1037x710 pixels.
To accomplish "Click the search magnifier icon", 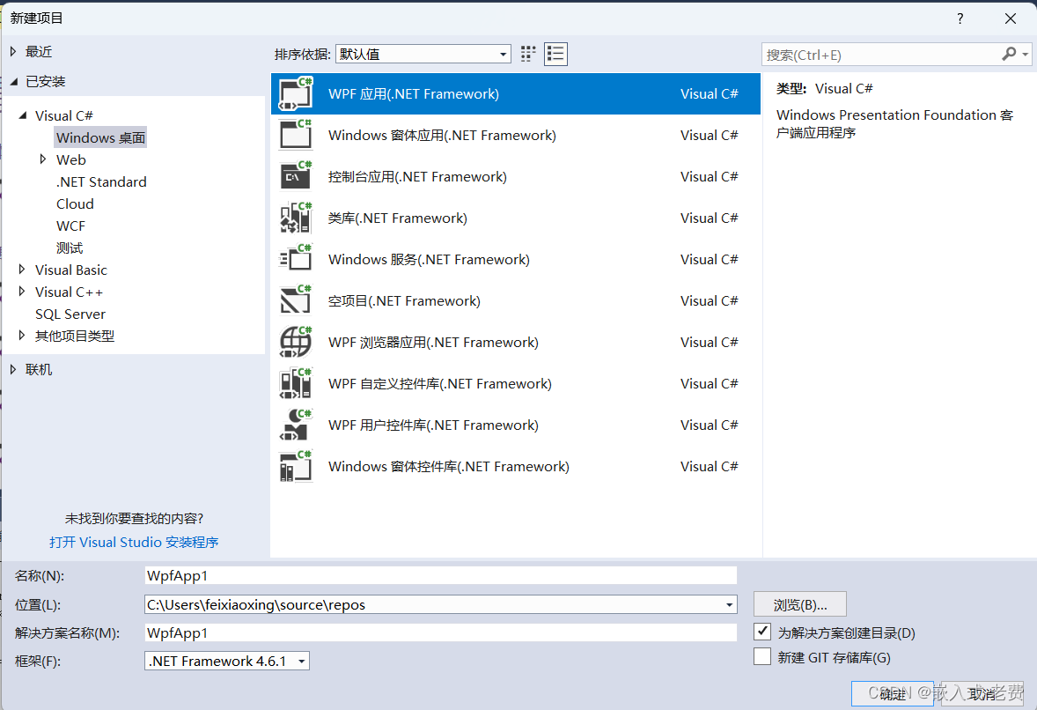I will pyautogui.click(x=1009, y=55).
